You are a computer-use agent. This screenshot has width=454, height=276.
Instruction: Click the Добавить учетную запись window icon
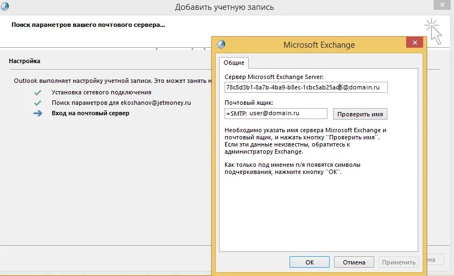[x=4, y=7]
